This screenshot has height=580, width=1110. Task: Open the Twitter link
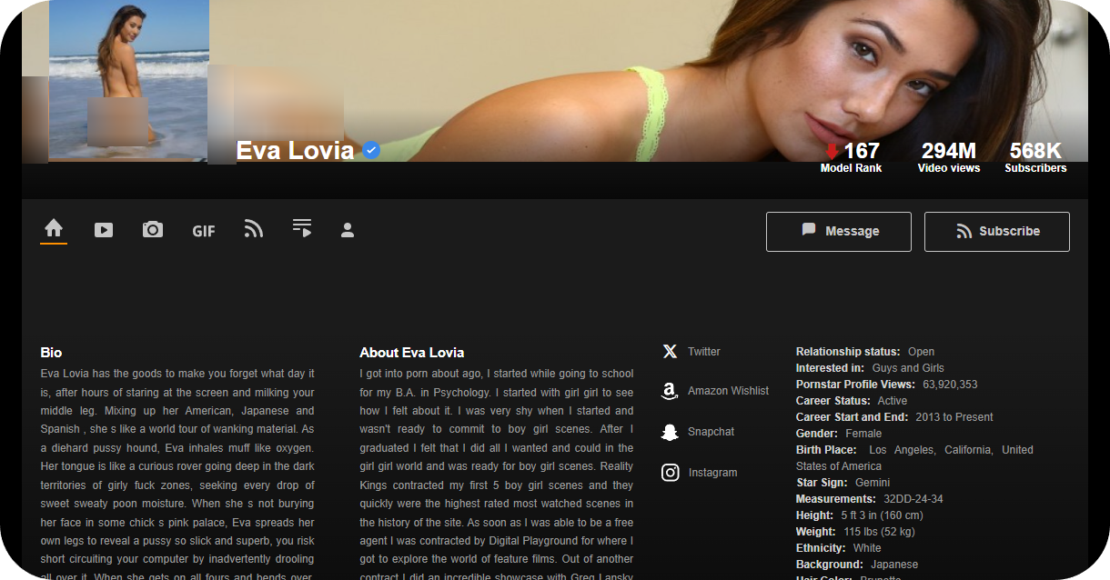(703, 352)
